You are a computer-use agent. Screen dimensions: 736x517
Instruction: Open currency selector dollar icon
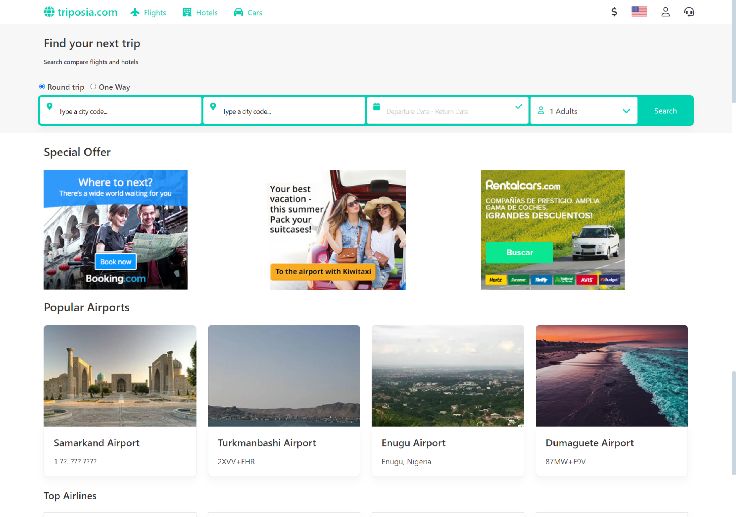[x=614, y=12]
